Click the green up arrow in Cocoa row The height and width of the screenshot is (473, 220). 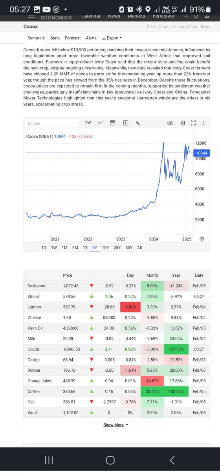pos(92,350)
